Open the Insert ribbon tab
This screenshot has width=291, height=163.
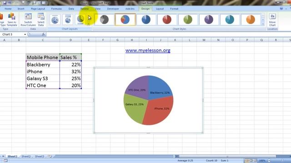point(21,9)
